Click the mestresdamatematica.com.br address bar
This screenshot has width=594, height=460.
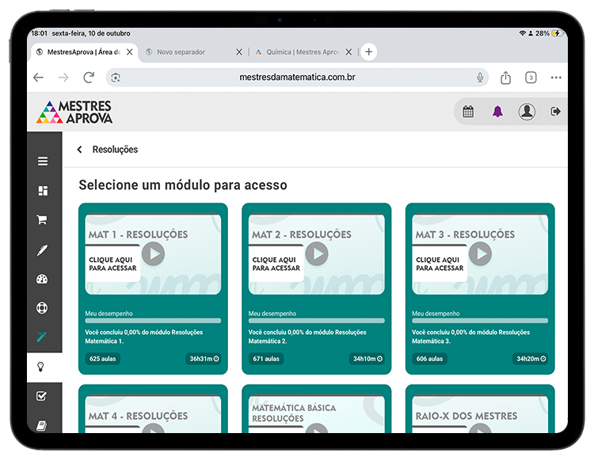[297, 78]
